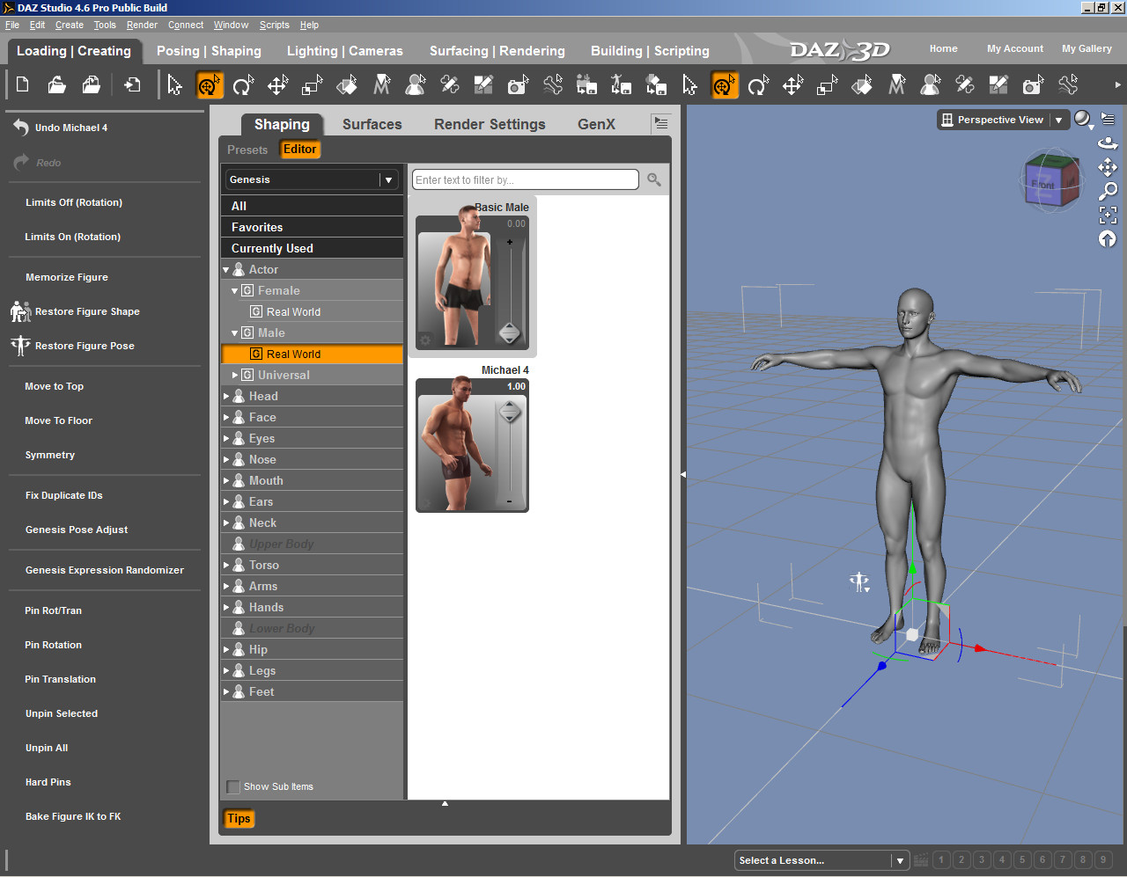Open the Scripts menu
The height and width of the screenshot is (877, 1127).
(275, 25)
